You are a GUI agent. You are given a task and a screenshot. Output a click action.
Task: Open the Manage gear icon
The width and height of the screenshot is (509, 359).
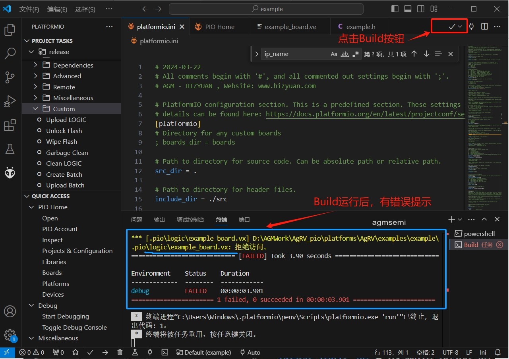(10, 335)
